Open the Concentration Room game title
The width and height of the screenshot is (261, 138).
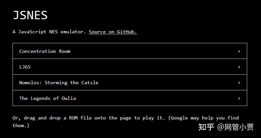[45, 51]
